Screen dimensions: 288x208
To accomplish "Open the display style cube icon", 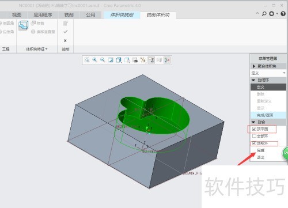I will [x=119, y=60].
